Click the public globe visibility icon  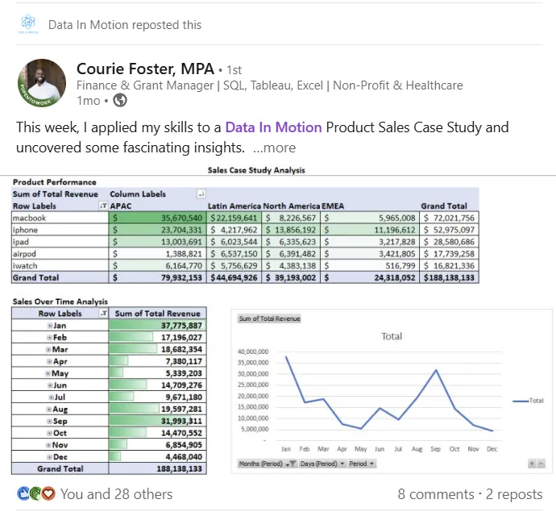pyautogui.click(x=120, y=101)
